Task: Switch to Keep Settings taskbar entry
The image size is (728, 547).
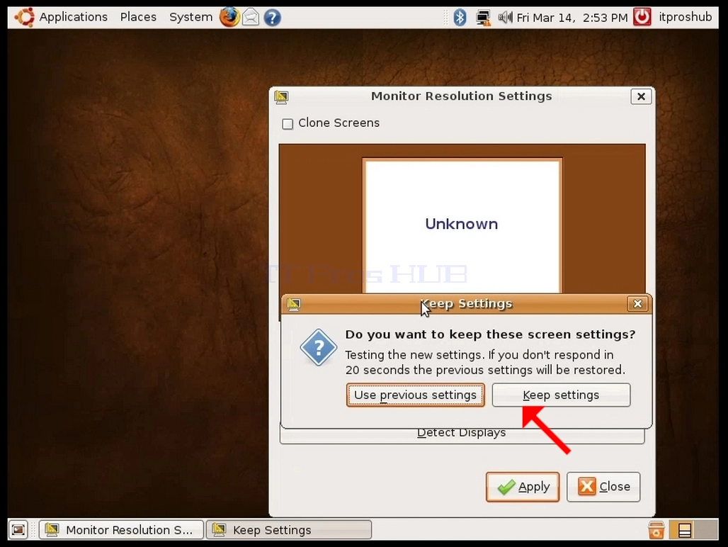Action: pyautogui.click(x=289, y=530)
